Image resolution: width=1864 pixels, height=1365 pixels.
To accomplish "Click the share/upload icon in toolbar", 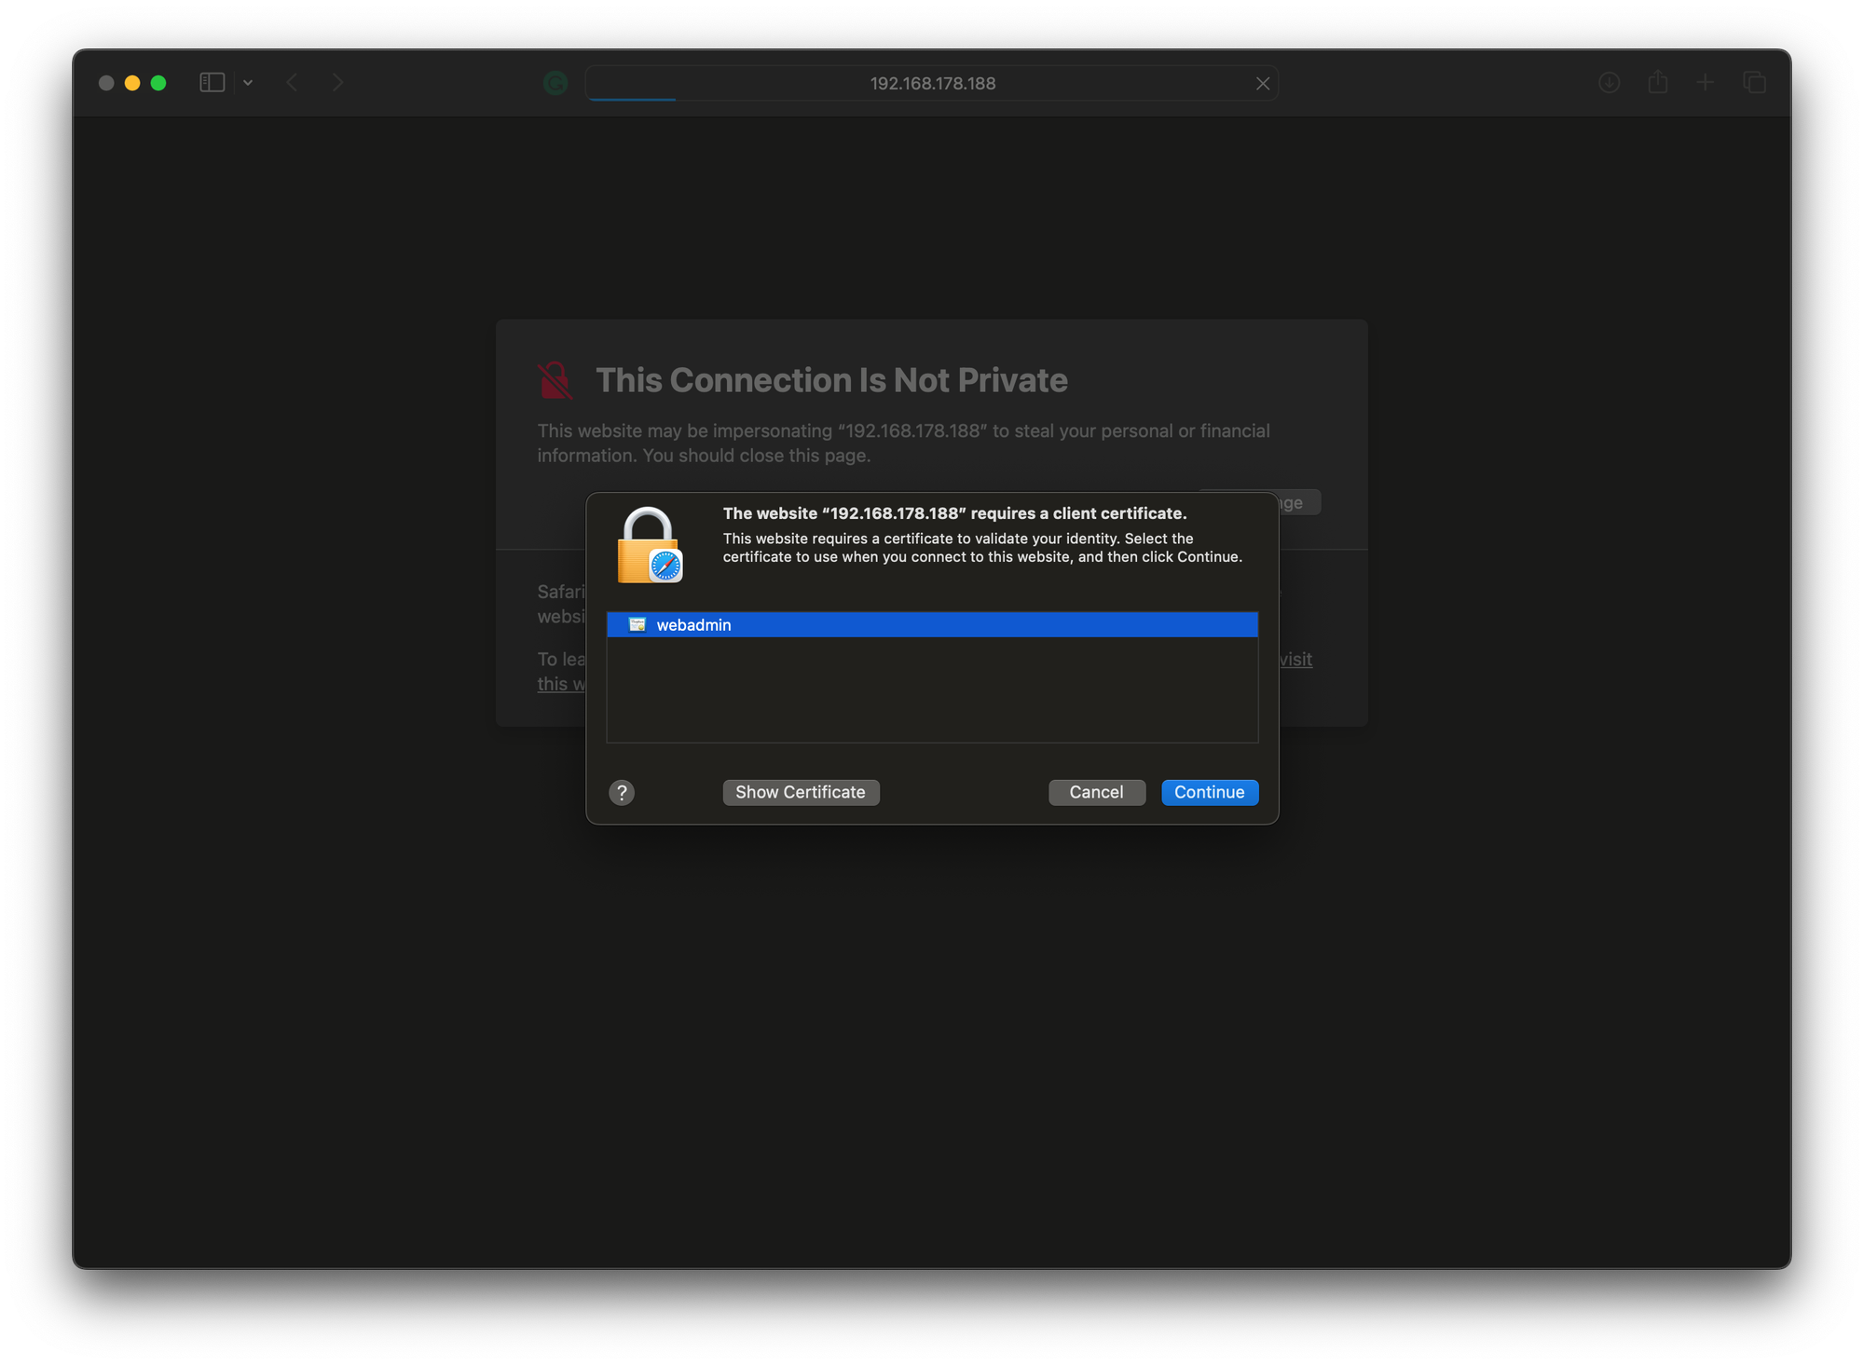I will coord(1659,81).
